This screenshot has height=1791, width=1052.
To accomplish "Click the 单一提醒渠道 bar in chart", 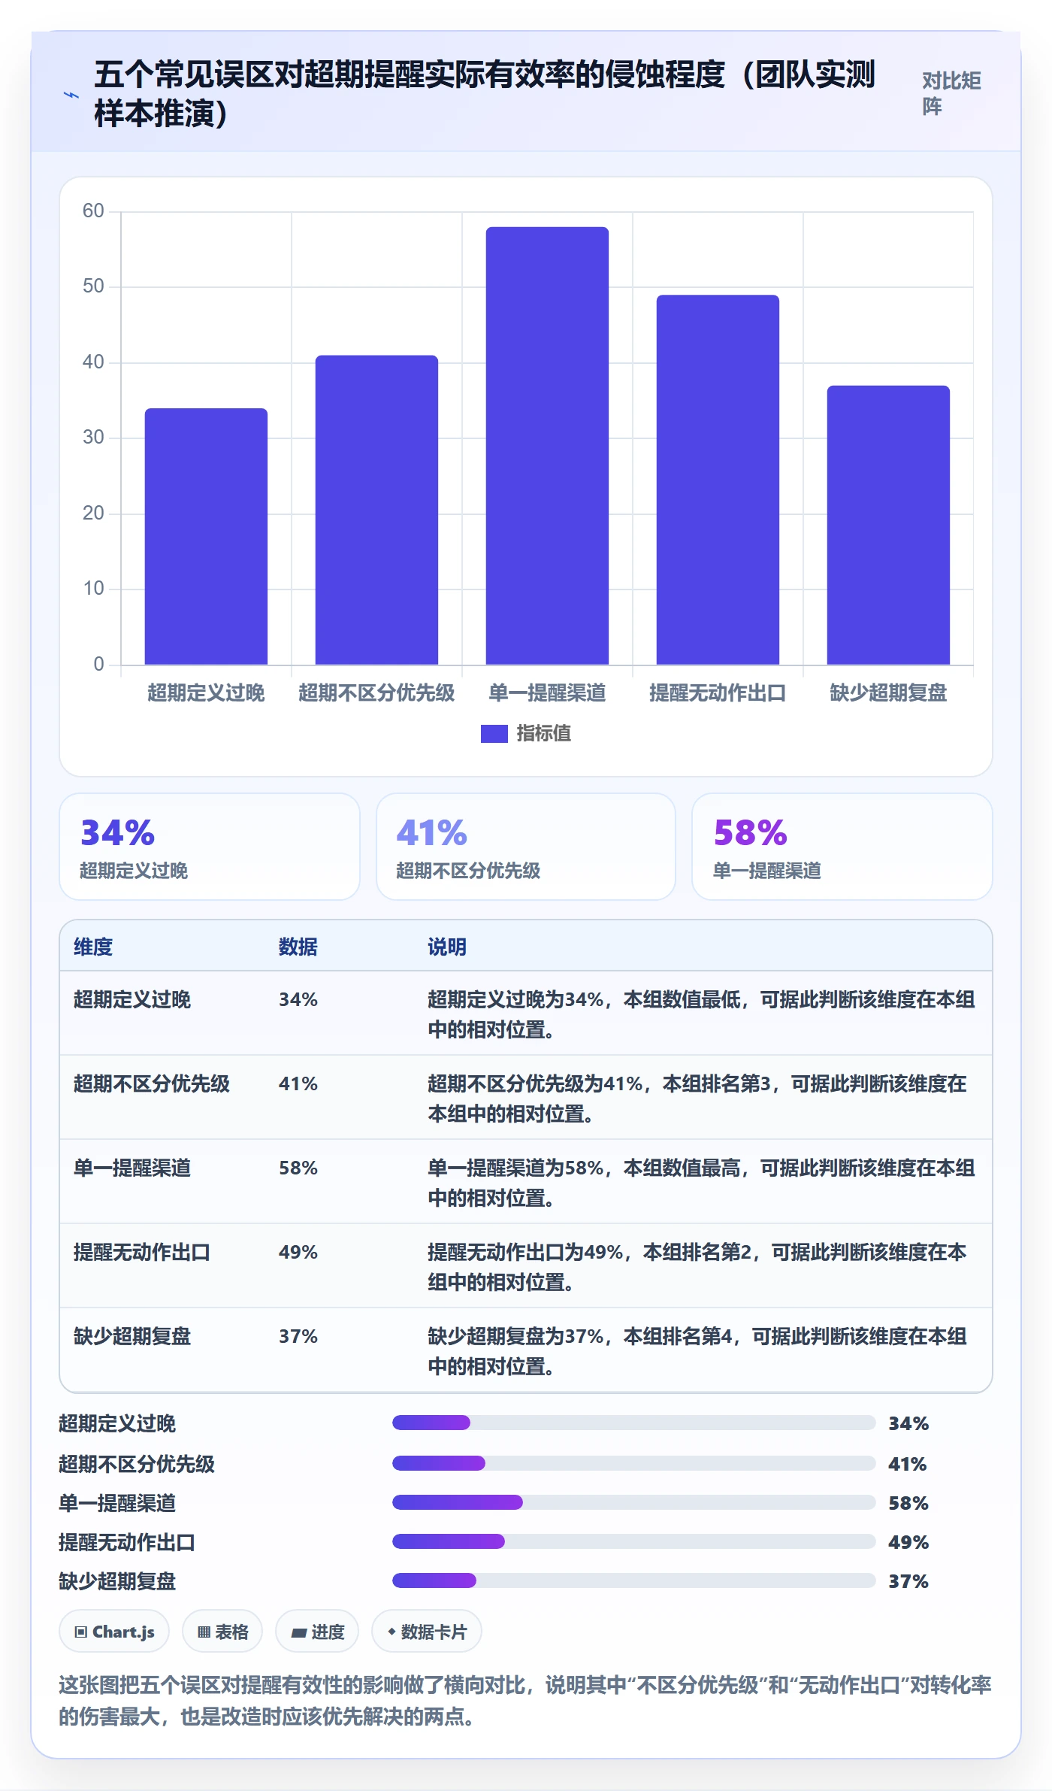I will coord(547,446).
